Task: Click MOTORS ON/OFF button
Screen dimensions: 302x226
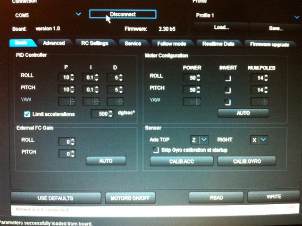Action: [131, 198]
